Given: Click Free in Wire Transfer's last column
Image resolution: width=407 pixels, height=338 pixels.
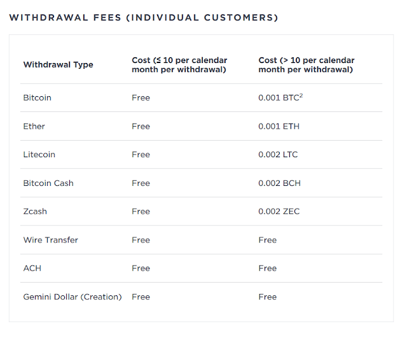Looking at the screenshot, I should [268, 240].
